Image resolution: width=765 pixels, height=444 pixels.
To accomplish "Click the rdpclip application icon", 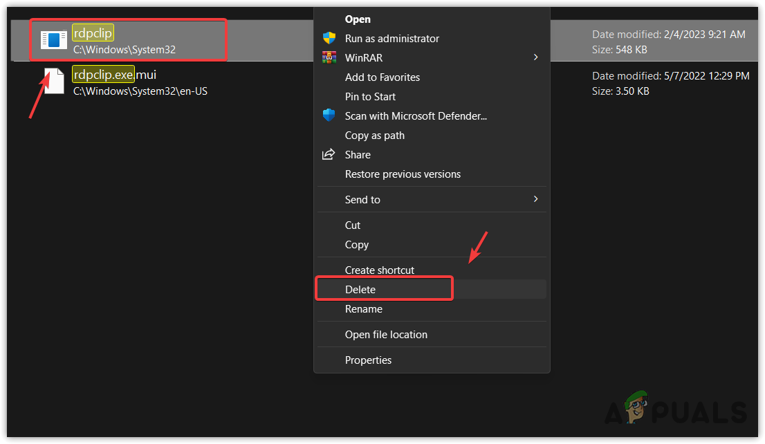I will (53, 39).
